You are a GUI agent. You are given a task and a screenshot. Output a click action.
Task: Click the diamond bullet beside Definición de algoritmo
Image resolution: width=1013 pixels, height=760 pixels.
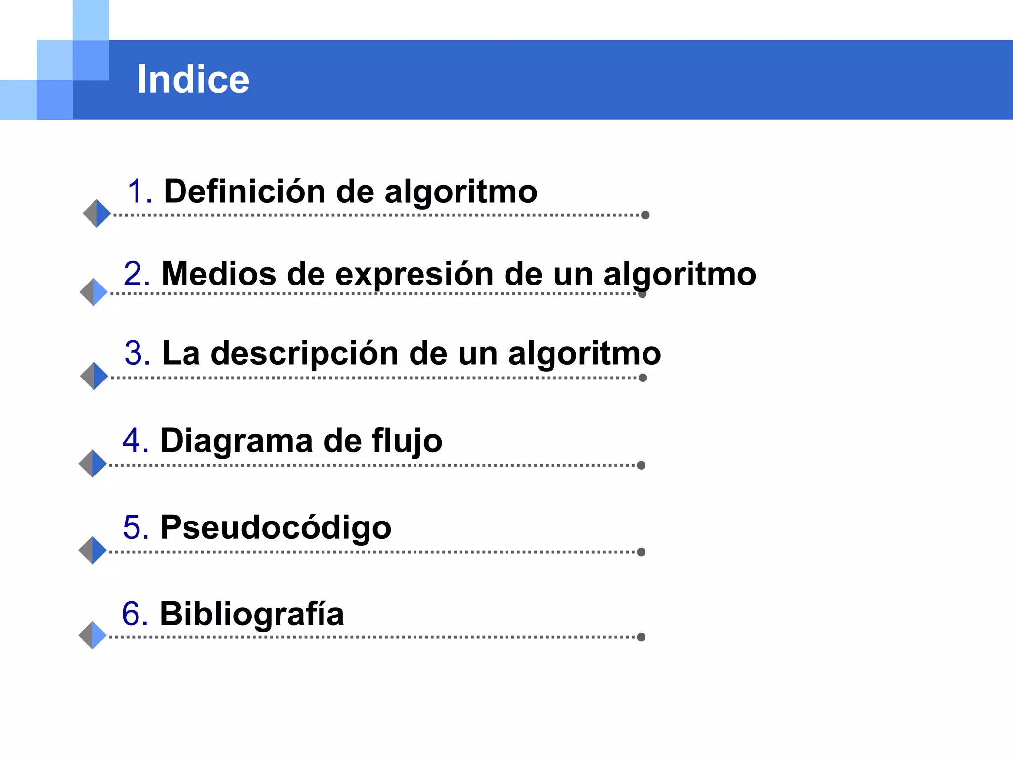click(x=96, y=213)
